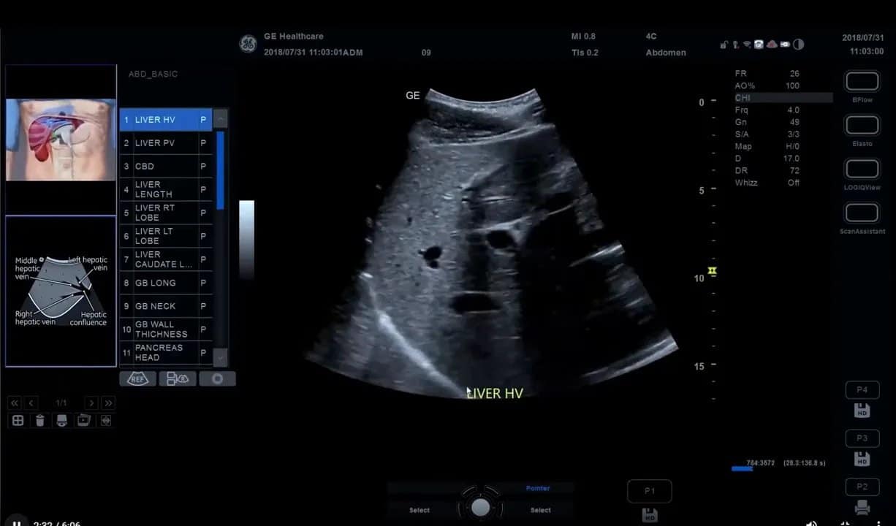Open the clip export folder icon bottom left
This screenshot has width=896, height=526.
pyautogui.click(x=83, y=420)
